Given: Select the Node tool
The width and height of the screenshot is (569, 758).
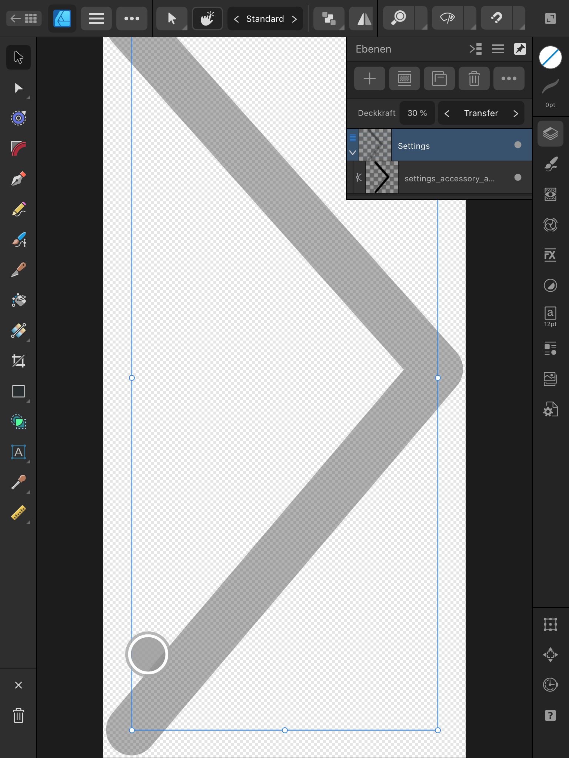Looking at the screenshot, I should [x=19, y=88].
